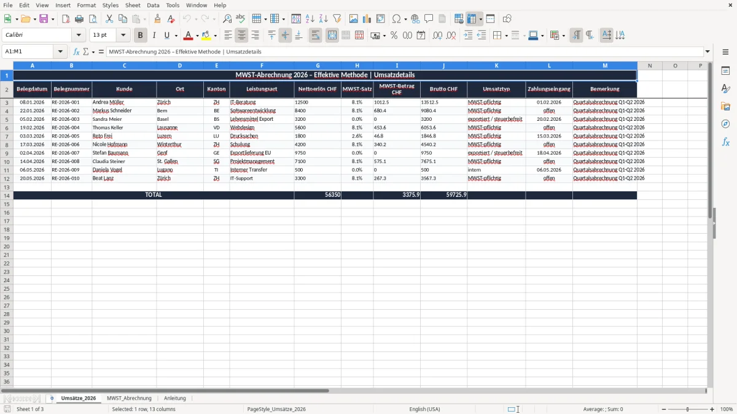Click the Split Window icon
Screen dimensions: 737x414
point(490,19)
